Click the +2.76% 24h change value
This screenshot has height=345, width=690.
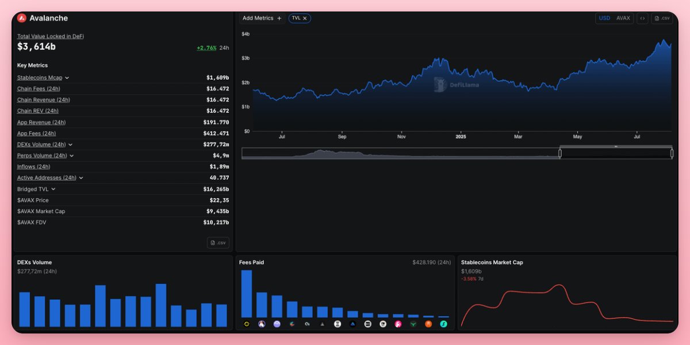206,48
